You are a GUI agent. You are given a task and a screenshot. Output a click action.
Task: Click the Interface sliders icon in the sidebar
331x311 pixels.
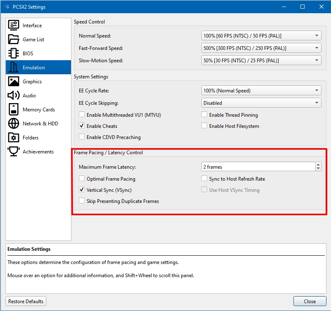tap(14, 25)
